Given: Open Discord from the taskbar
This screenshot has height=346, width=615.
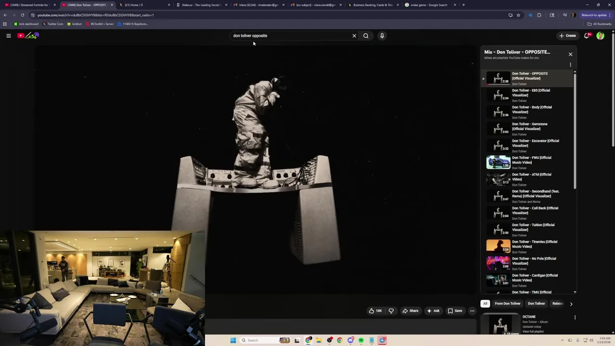Looking at the screenshot, I should click(350, 340).
